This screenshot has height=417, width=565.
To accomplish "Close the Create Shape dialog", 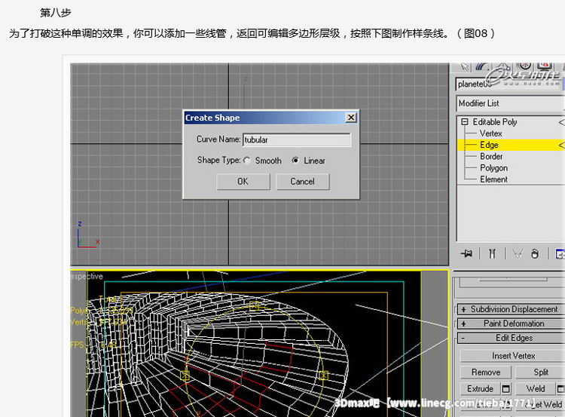I will 351,118.
